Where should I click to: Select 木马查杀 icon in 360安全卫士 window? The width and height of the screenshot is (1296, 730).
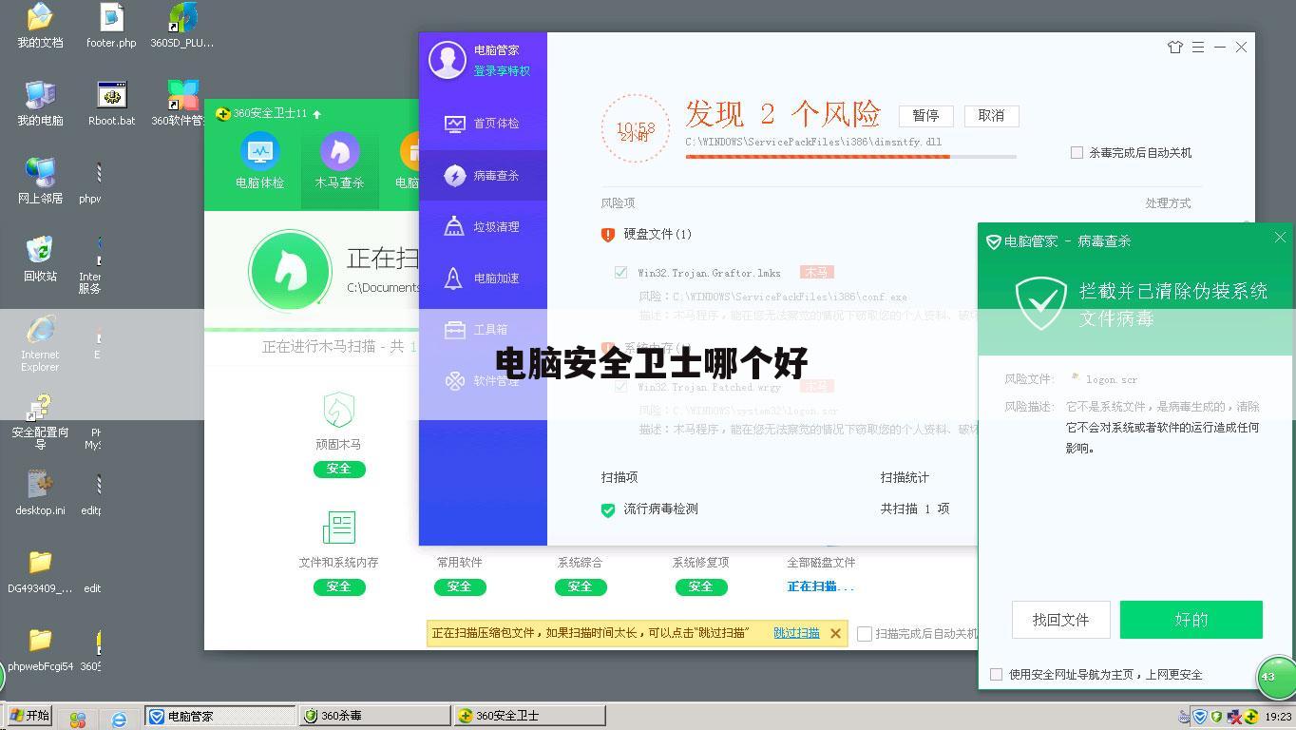tap(339, 152)
